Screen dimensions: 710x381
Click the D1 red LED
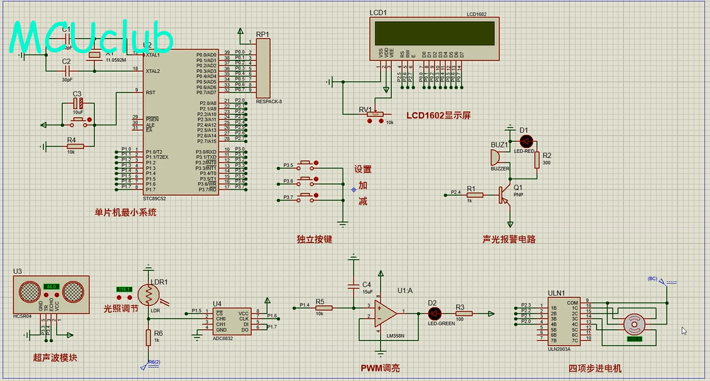point(526,141)
